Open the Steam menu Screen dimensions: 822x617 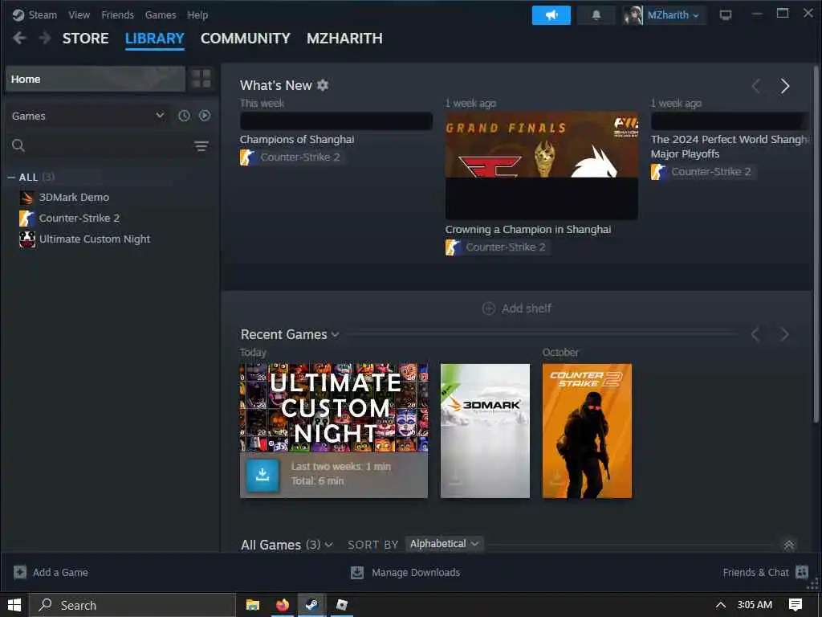click(43, 14)
